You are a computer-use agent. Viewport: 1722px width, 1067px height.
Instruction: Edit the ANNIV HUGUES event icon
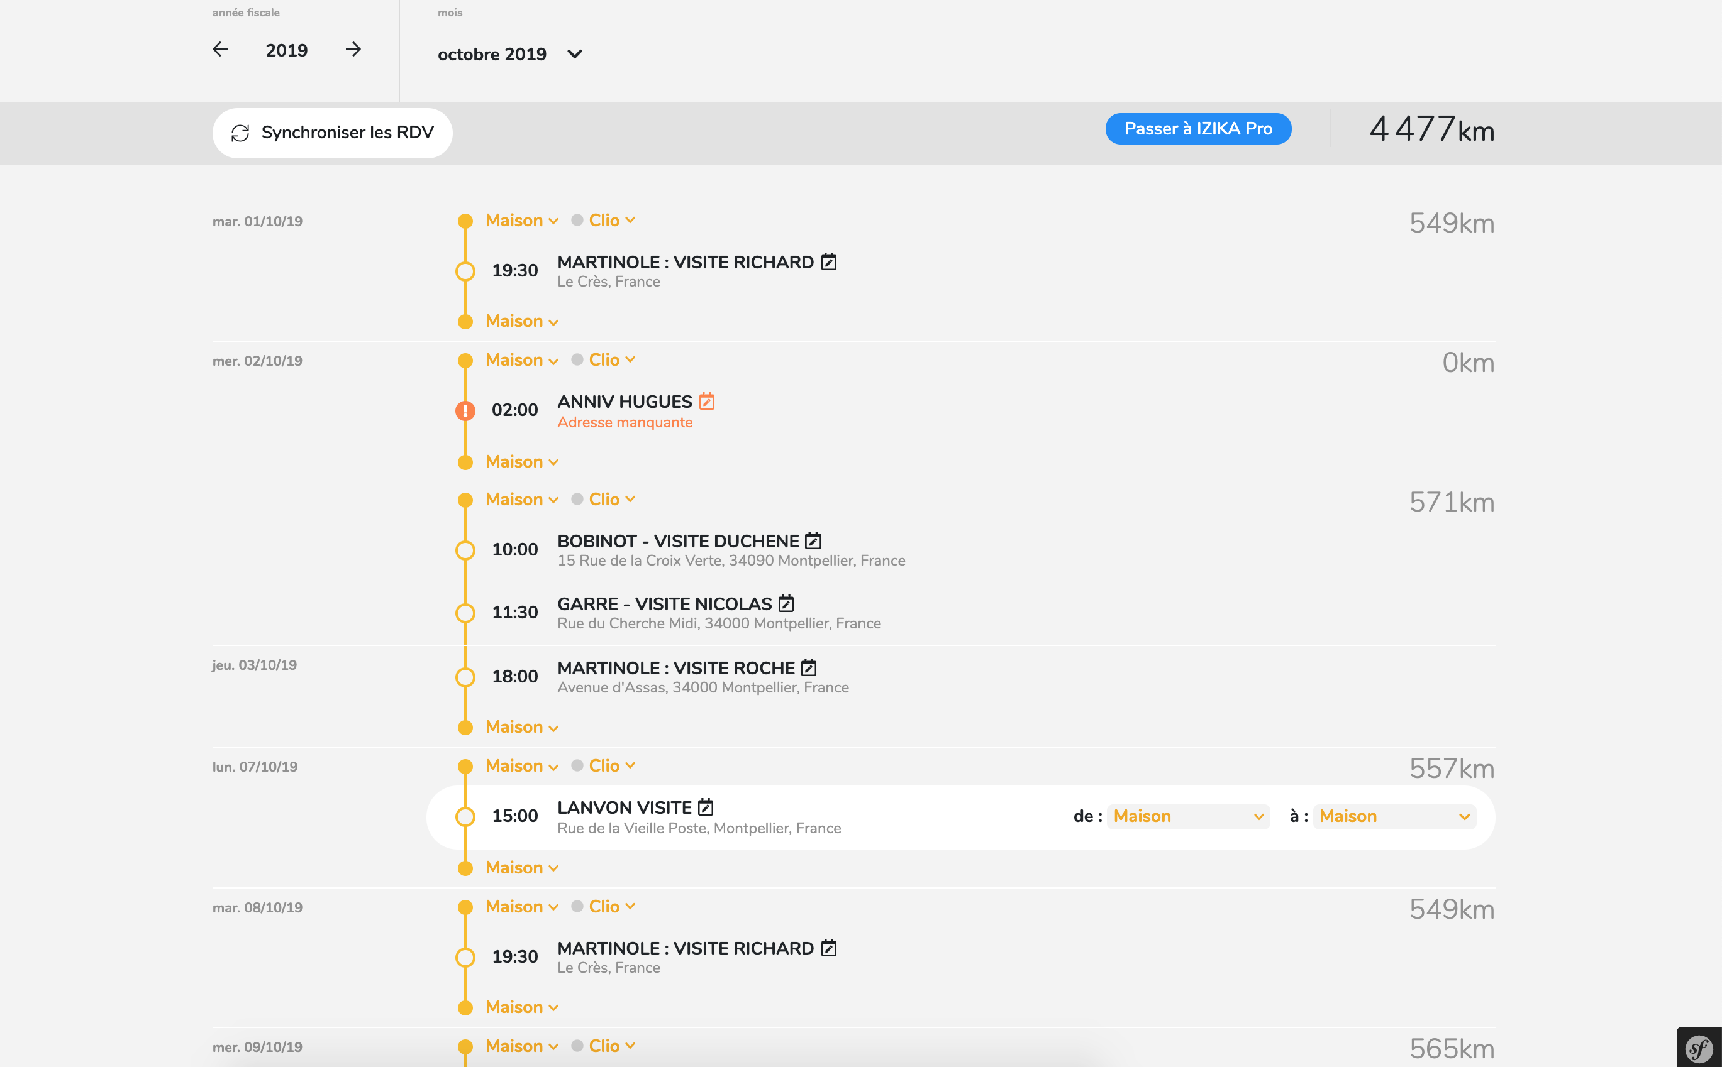pyautogui.click(x=706, y=402)
